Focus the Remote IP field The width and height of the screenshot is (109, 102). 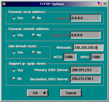pos(85,35)
